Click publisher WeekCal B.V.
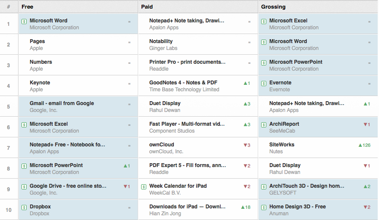Screen dimensions: 379x220 [165, 193]
